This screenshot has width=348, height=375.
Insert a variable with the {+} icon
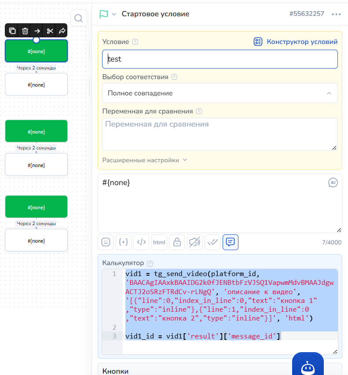pyautogui.click(x=123, y=242)
